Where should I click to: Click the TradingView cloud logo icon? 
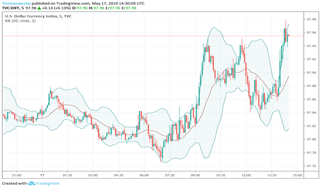point(32,183)
